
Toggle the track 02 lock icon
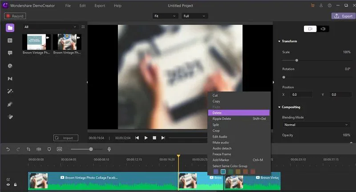point(15,185)
